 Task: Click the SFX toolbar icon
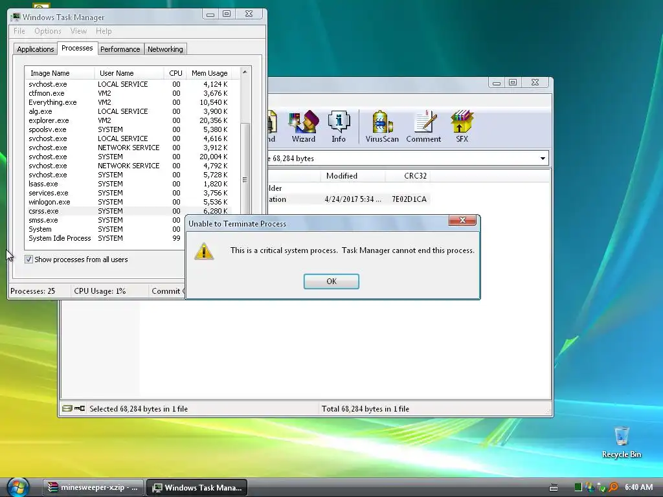462,127
